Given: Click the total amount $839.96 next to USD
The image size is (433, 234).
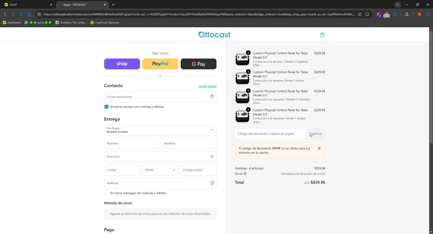Looking at the screenshot, I should point(318,182).
